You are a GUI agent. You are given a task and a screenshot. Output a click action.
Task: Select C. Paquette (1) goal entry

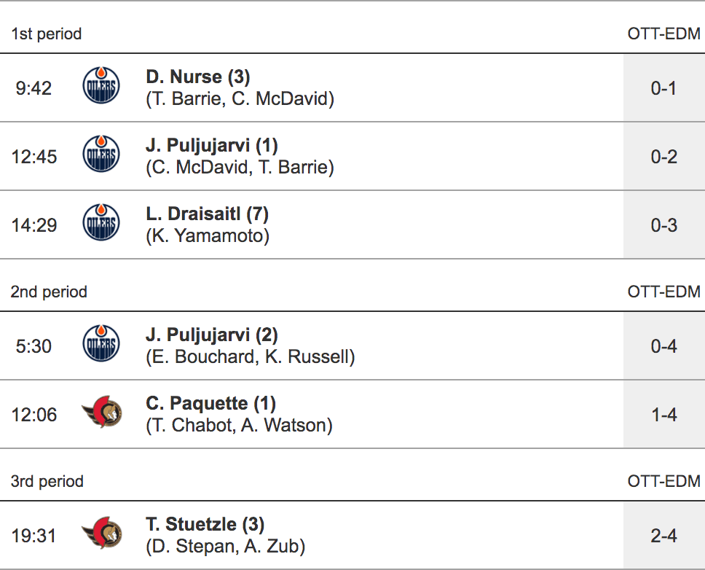pyautogui.click(x=210, y=403)
